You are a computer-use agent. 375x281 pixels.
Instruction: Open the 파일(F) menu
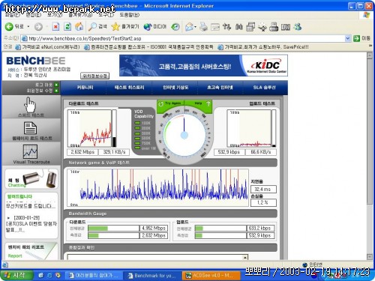[12, 15]
